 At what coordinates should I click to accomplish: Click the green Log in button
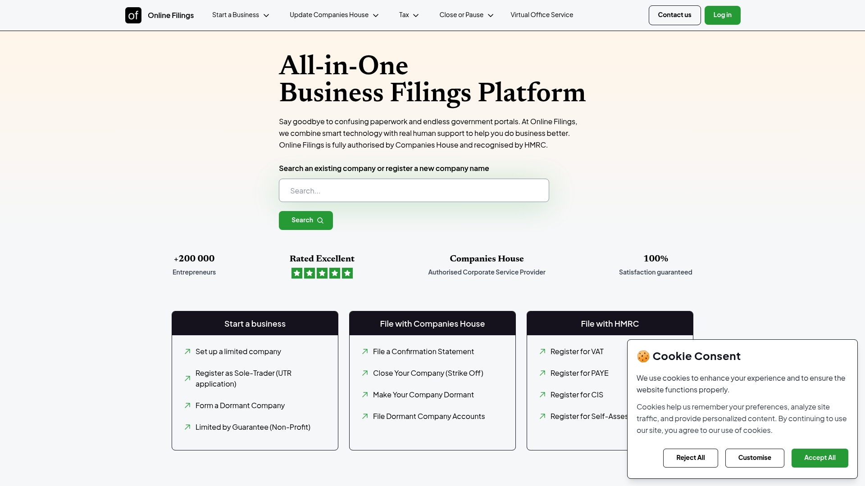(722, 15)
